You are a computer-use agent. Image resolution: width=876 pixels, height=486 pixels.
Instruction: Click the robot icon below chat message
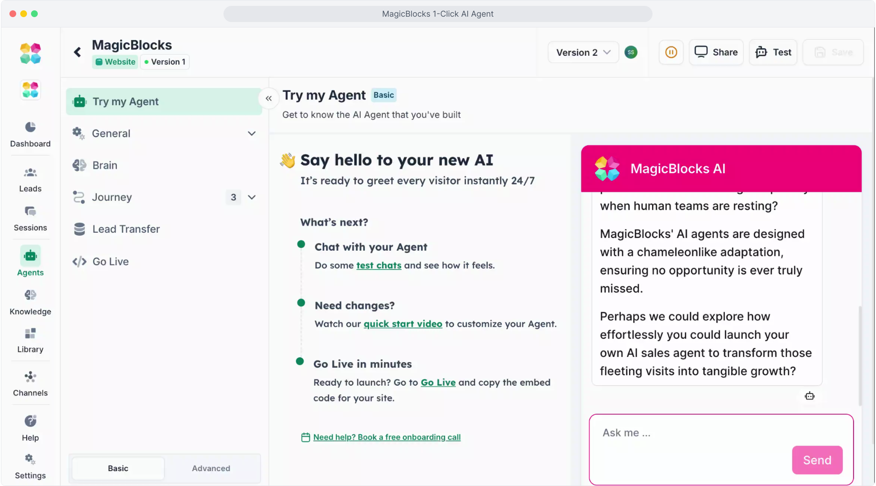click(809, 396)
